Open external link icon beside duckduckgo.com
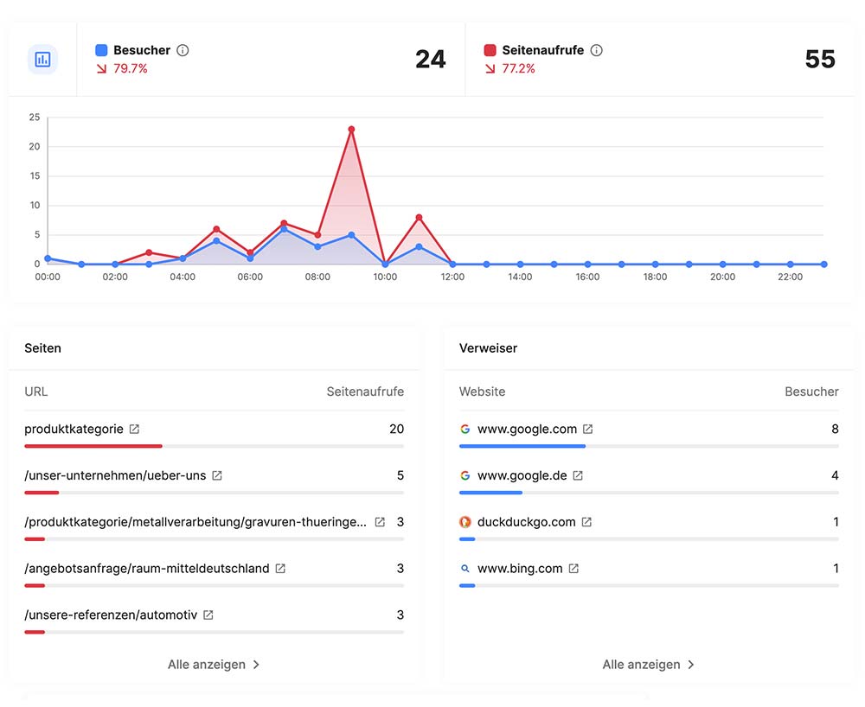This screenshot has height=707, width=865. tap(586, 522)
